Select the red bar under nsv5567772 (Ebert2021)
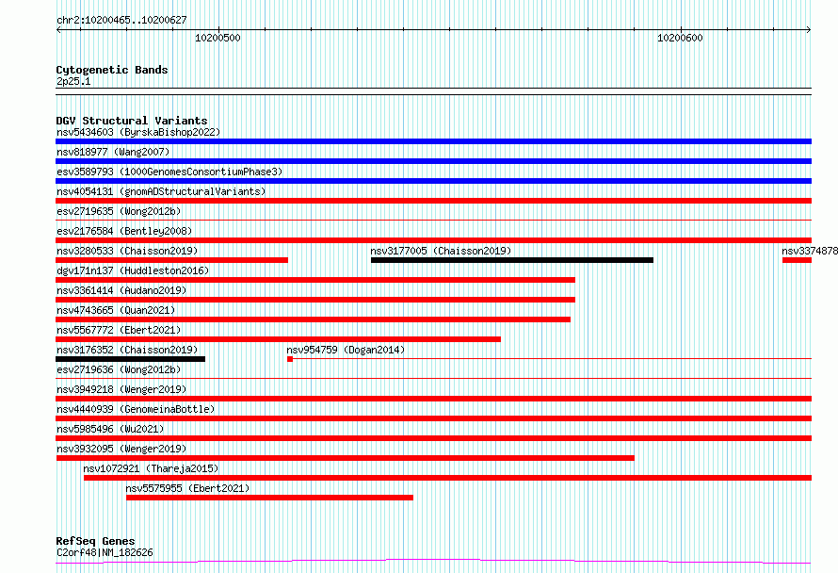This screenshot has height=573, width=838. click(278, 339)
